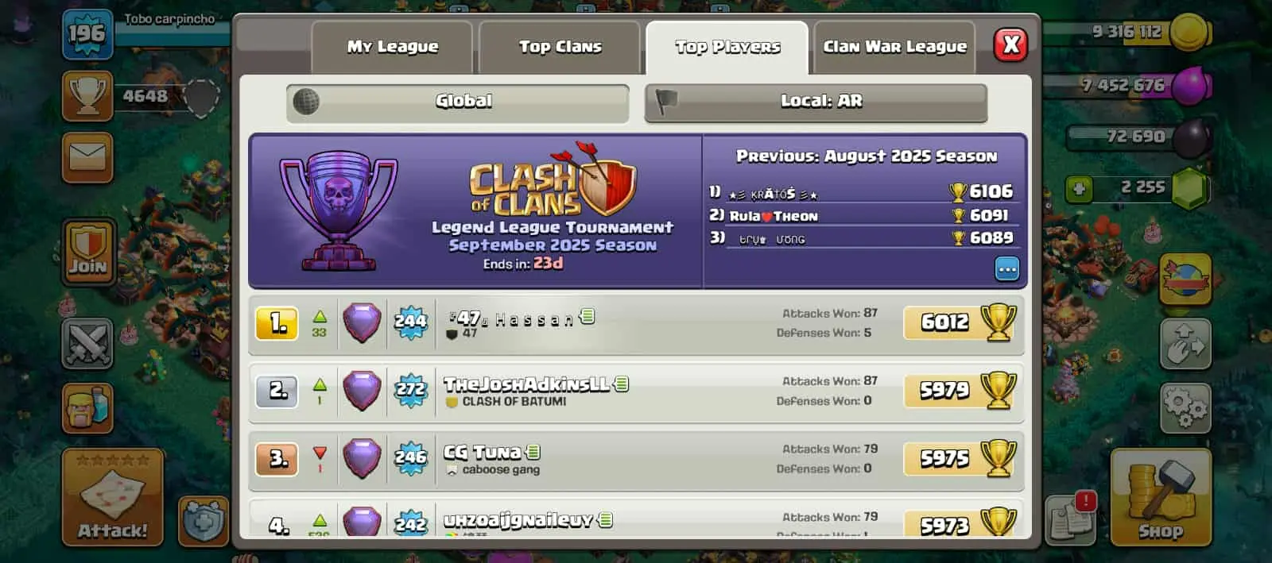Open the settings gears icon
The width and height of the screenshot is (1272, 563).
click(x=1185, y=408)
